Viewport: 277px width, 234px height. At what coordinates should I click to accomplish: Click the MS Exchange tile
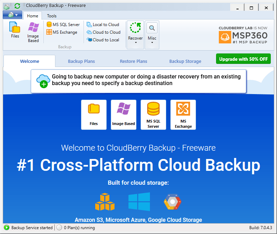[x=183, y=115]
